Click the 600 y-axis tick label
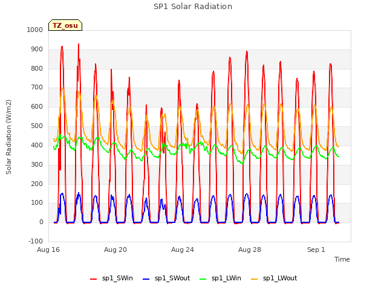The width and height of the screenshot is (387, 290). (37, 106)
